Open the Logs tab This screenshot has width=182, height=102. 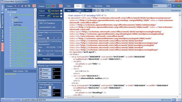[89, 6]
